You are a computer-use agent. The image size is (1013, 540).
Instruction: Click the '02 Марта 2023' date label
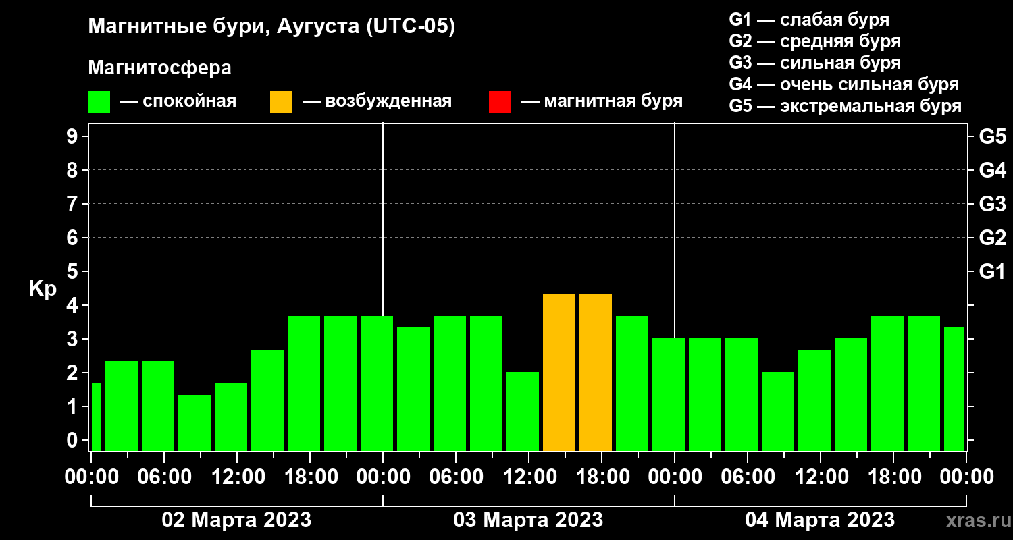click(236, 520)
